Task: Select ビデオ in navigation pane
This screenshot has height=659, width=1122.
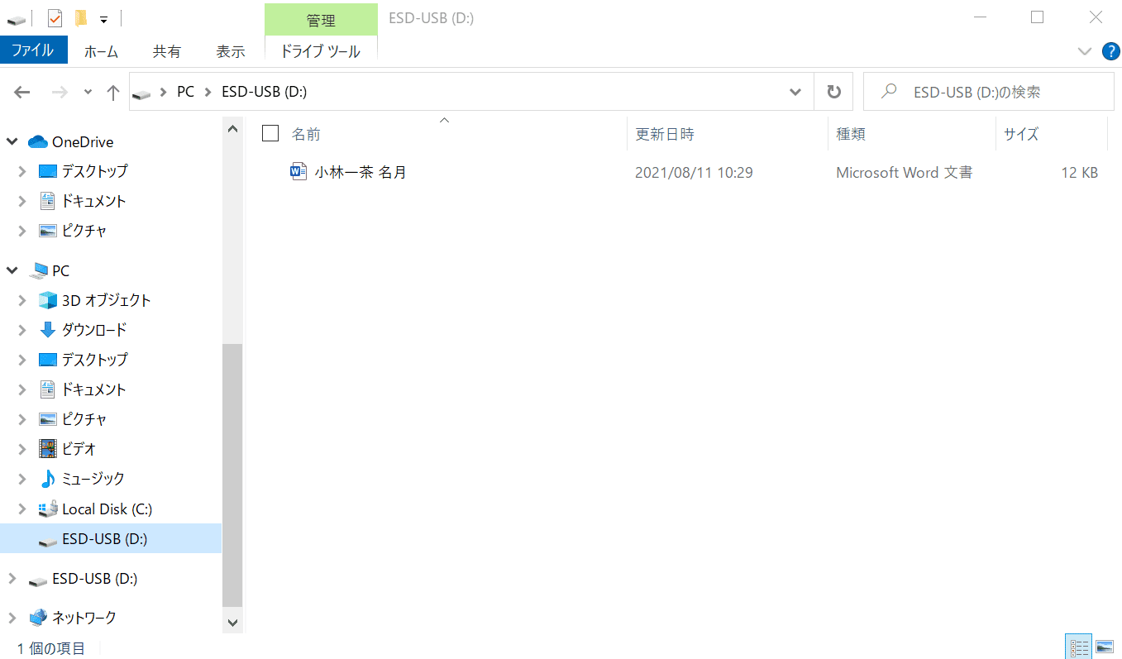Action: 79,449
